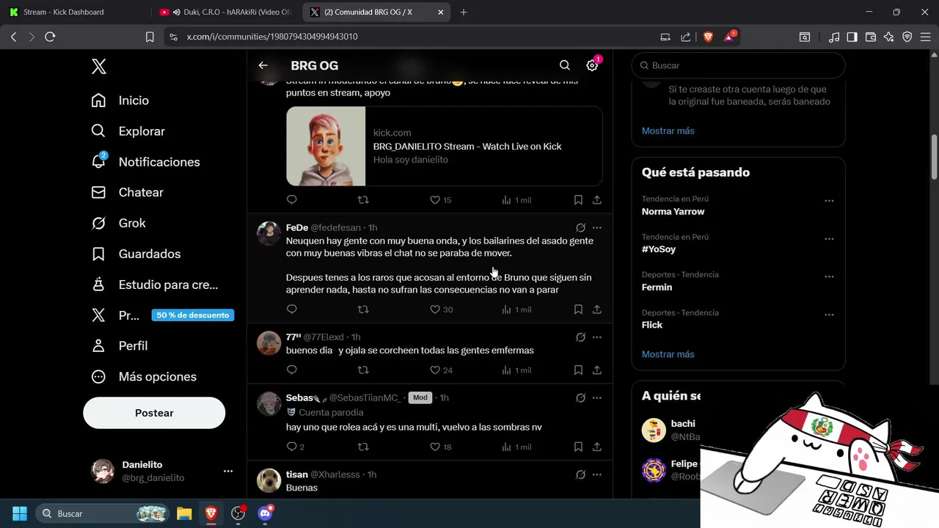This screenshot has width=939, height=528.
Task: Open kick.com BRG_DANIELITO stream card
Action: 445,146
